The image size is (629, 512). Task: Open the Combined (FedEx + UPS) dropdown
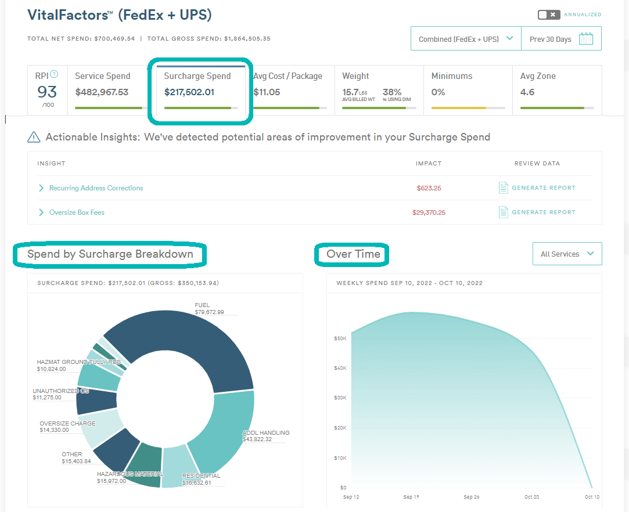(466, 39)
